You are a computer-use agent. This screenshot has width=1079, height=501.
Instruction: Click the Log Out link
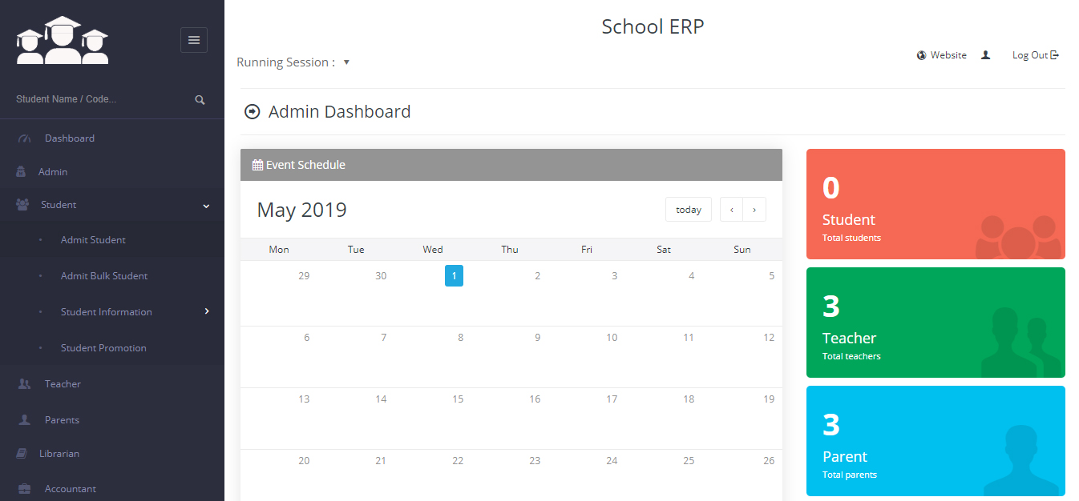[1035, 55]
